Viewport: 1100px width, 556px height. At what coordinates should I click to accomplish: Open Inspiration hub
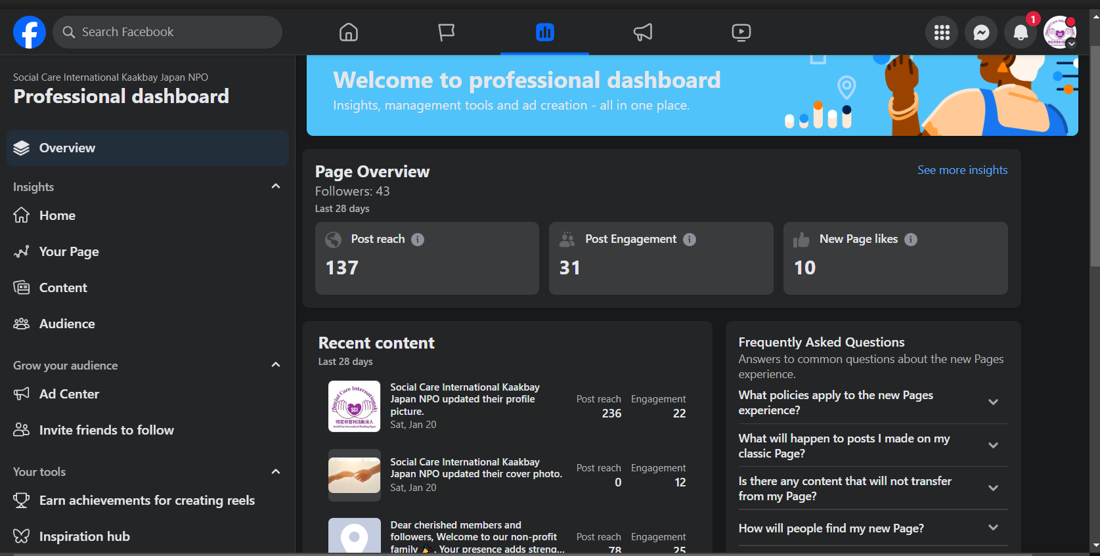(x=148, y=536)
